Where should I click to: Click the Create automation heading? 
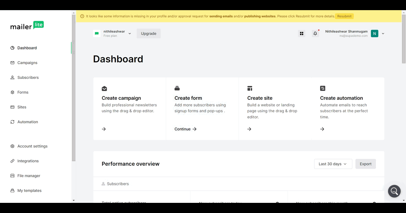point(341,98)
